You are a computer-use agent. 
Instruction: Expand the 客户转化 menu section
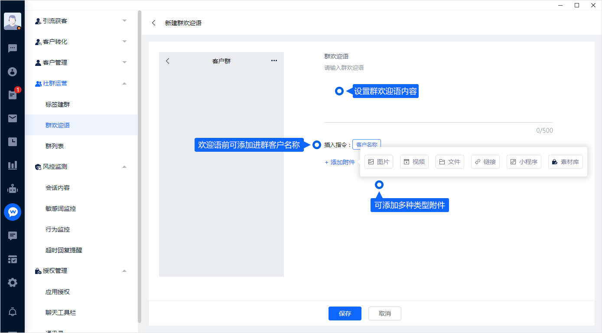[x=124, y=42]
